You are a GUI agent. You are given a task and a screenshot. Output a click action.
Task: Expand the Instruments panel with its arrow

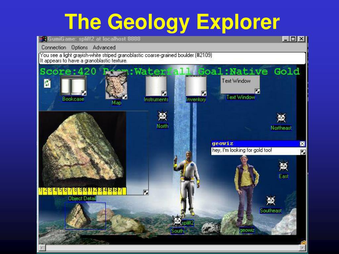point(164,93)
